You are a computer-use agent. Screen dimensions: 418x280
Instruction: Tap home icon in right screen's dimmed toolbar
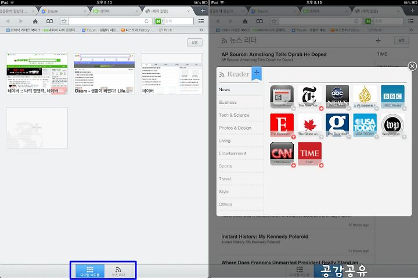(245, 21)
